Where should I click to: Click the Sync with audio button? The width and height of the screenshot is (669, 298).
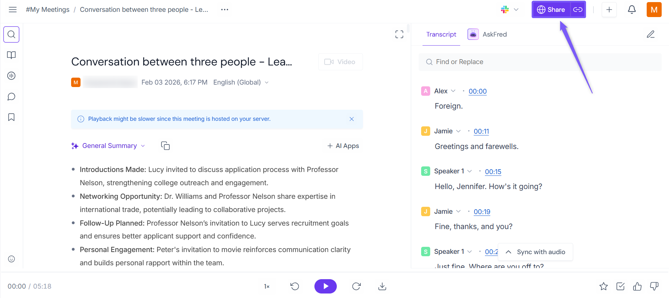[535, 252]
